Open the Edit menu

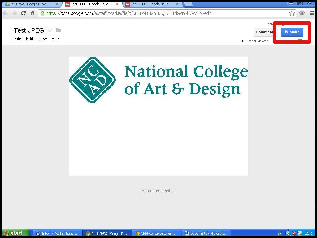pos(29,39)
